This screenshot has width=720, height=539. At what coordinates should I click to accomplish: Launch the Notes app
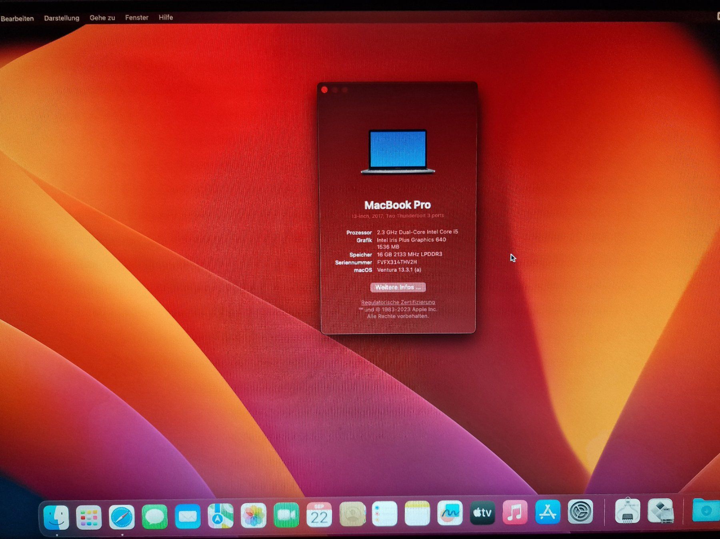pos(417,513)
